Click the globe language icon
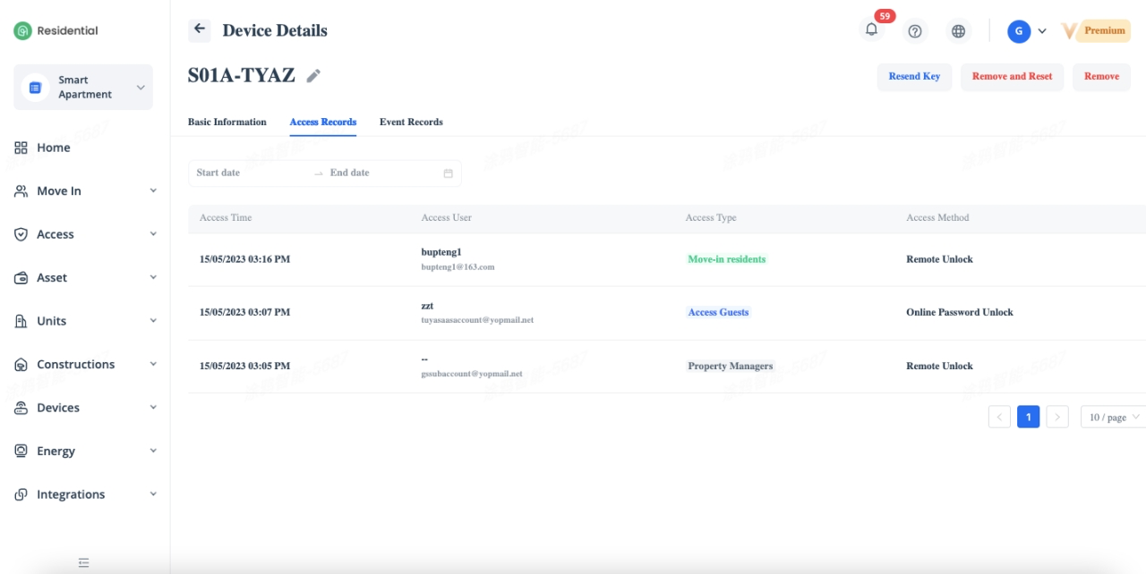This screenshot has width=1146, height=574. pyautogui.click(x=958, y=31)
